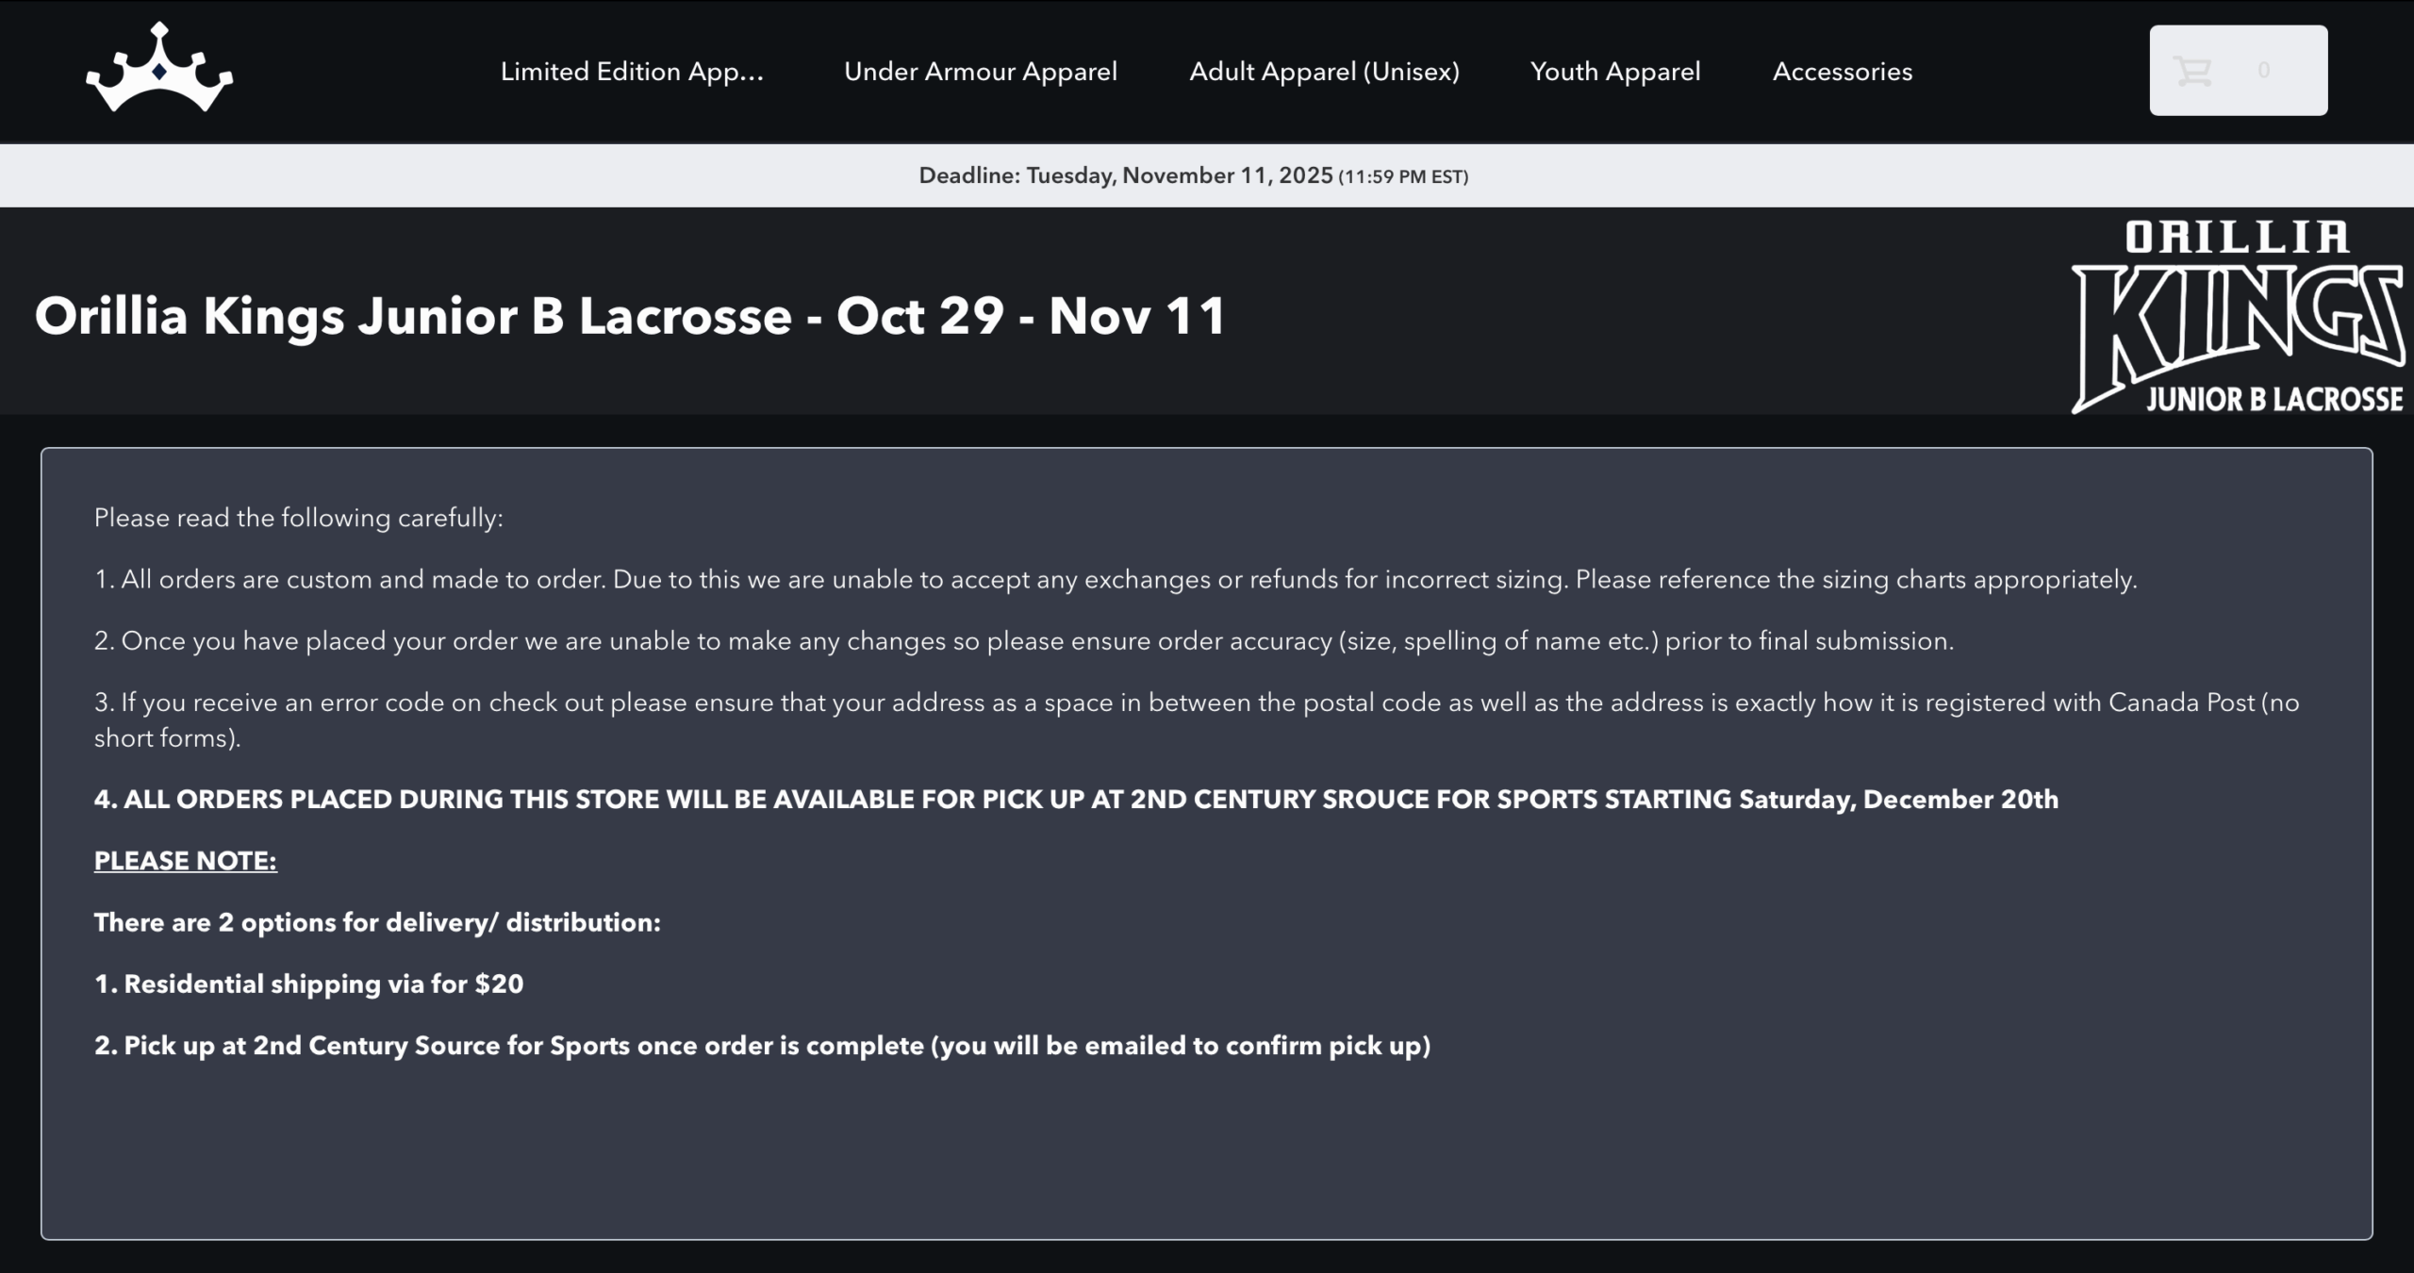Go to Under Armour Apparel
Image resolution: width=2414 pixels, height=1273 pixels.
point(980,72)
